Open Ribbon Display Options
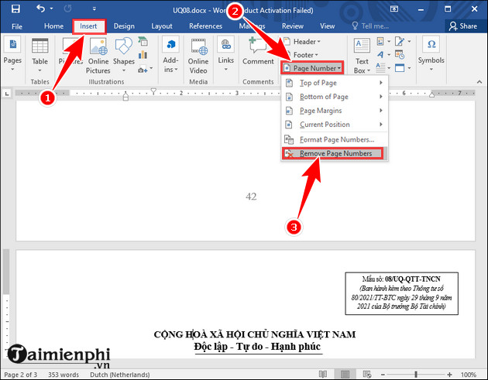This screenshot has width=488, height=380. (x=394, y=9)
